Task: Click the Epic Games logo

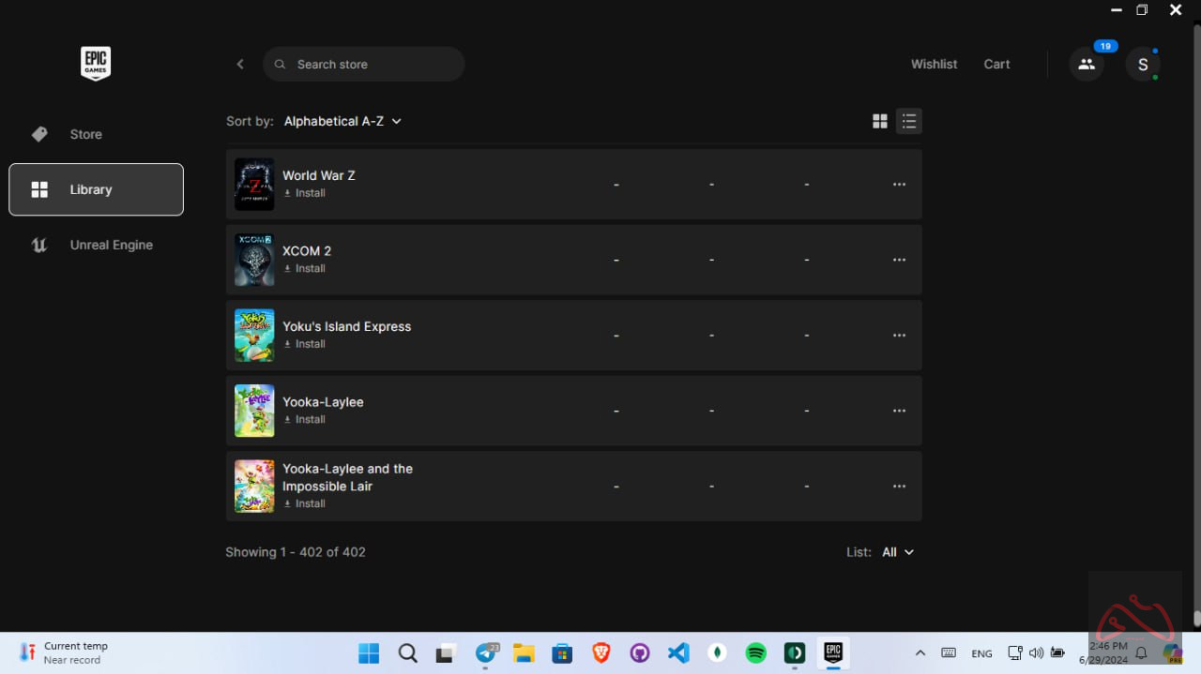Action: [96, 64]
